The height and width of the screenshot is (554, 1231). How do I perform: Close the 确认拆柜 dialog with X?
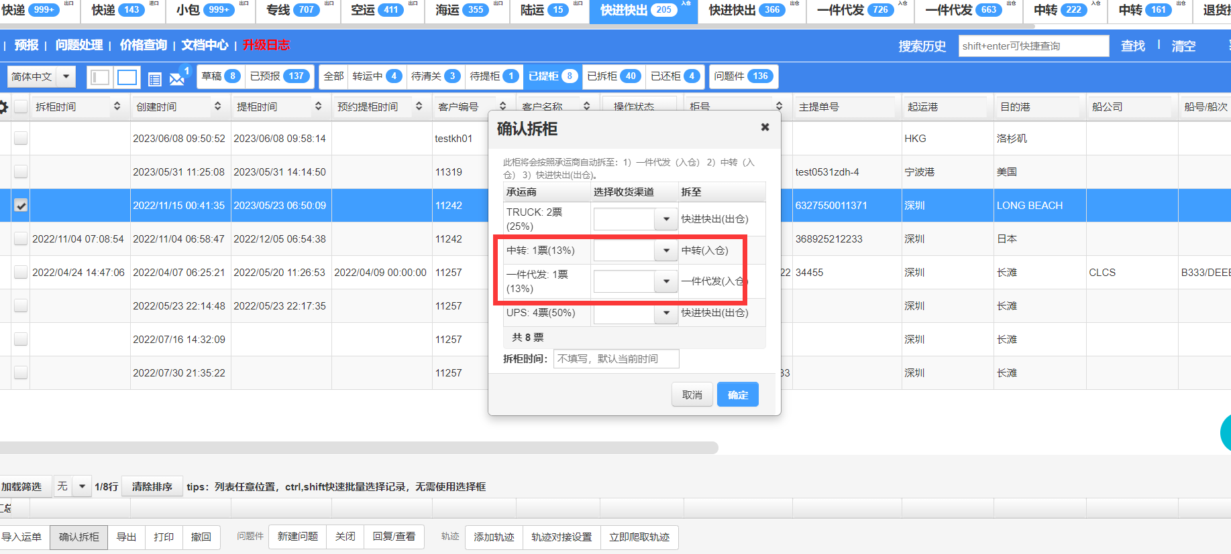765,127
